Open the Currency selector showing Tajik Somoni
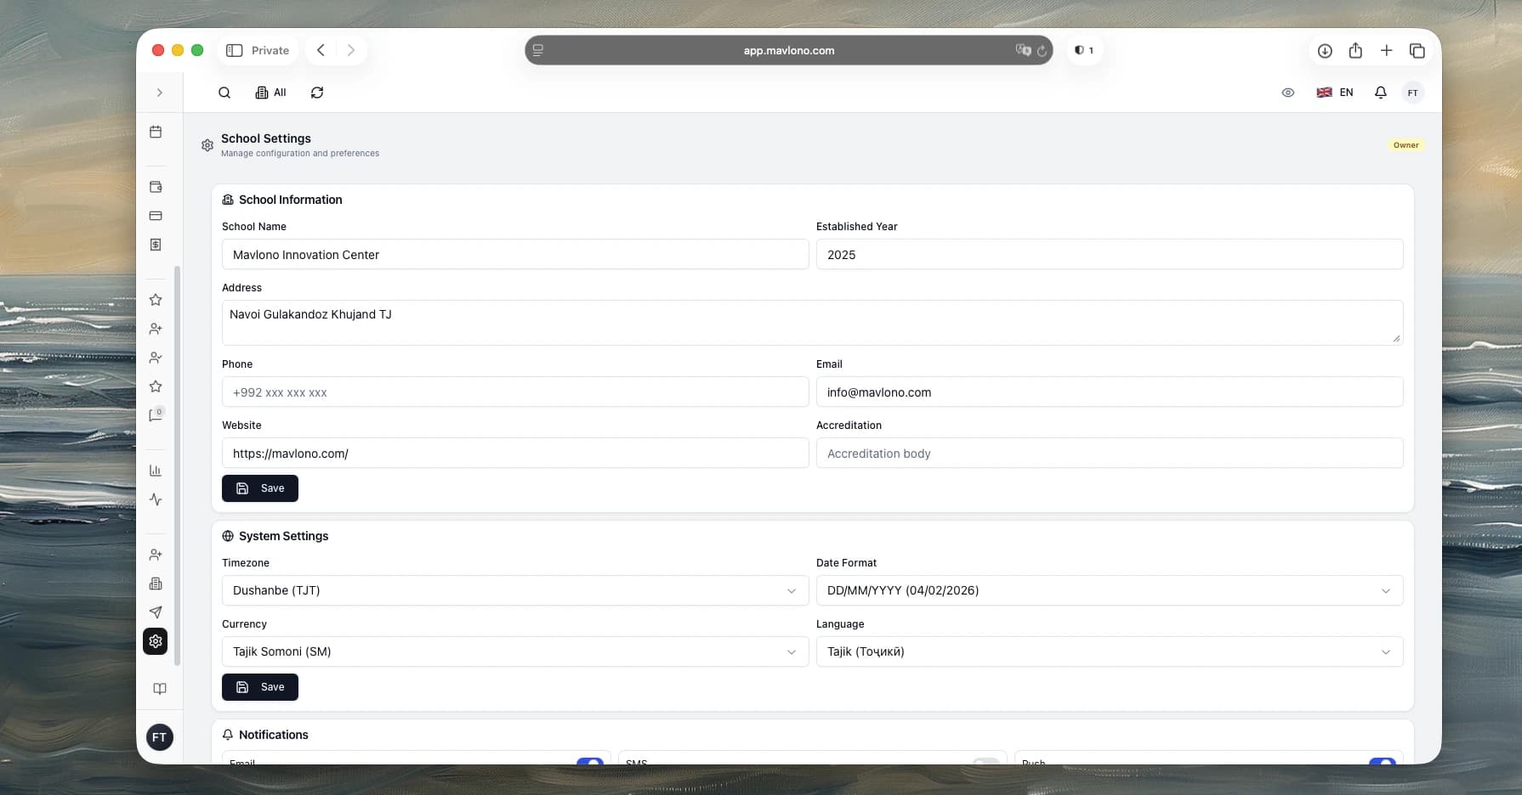The width and height of the screenshot is (1522, 795). tap(514, 651)
